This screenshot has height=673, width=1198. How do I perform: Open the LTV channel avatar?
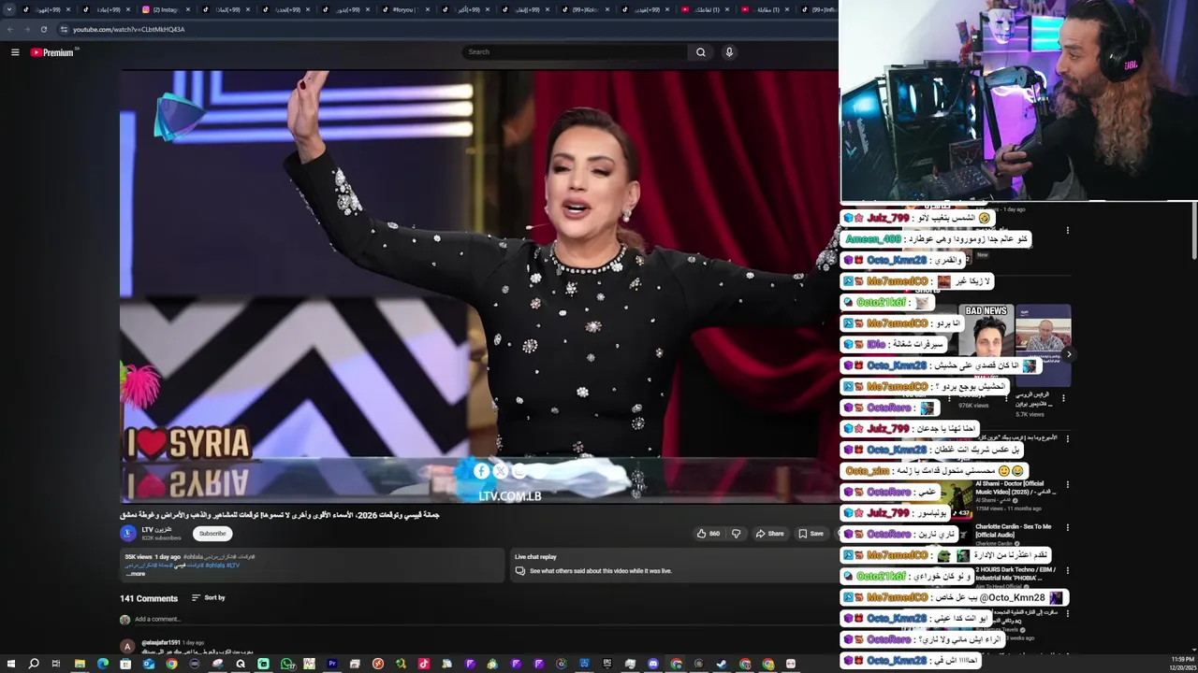128,533
